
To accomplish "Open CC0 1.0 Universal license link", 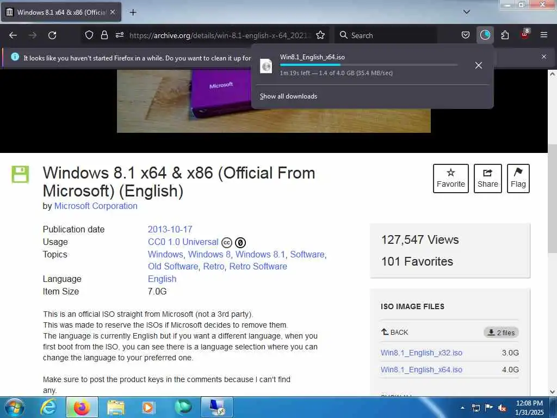I will click(183, 242).
